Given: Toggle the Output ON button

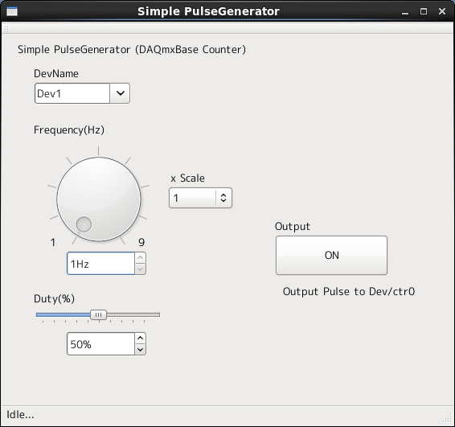Looking at the screenshot, I should click(x=331, y=255).
